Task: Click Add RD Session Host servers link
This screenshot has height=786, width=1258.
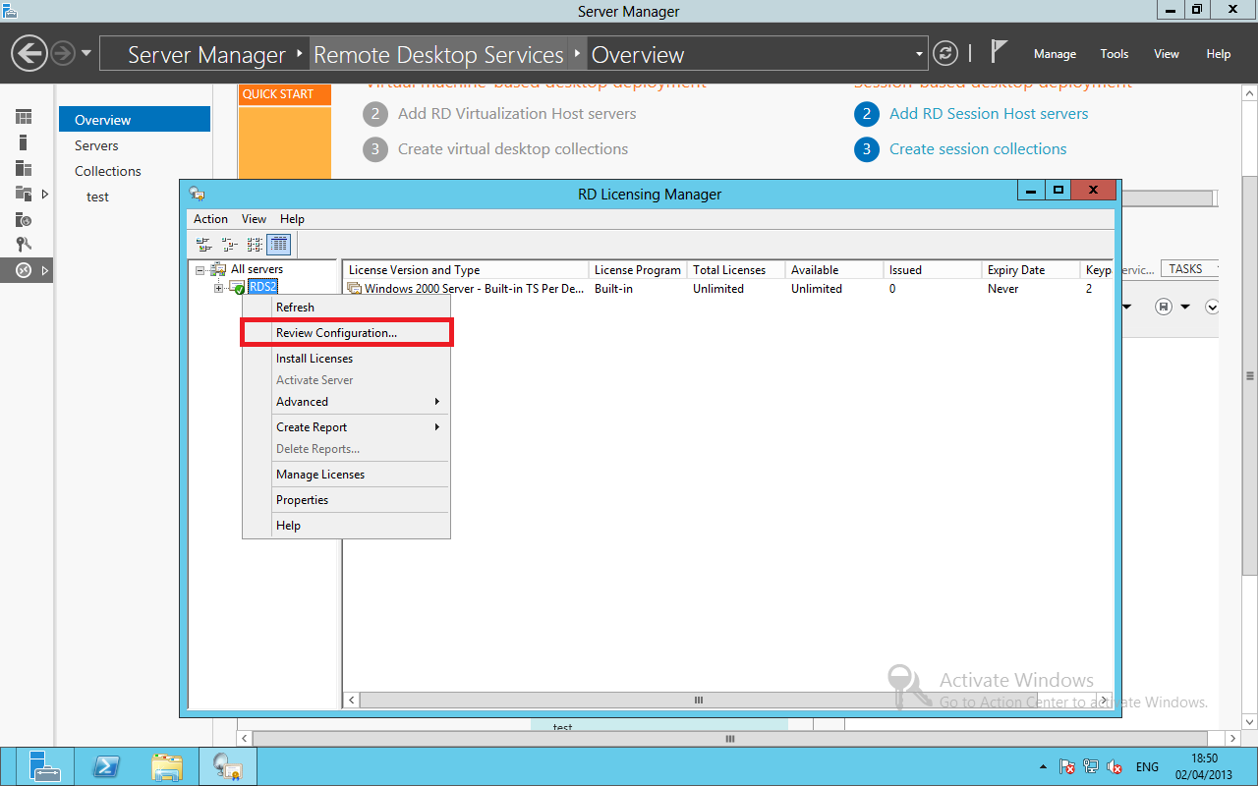Action: coord(989,114)
